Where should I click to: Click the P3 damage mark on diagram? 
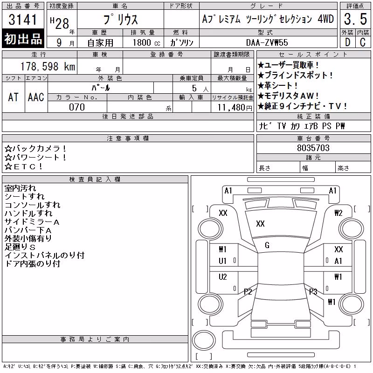[313, 291]
